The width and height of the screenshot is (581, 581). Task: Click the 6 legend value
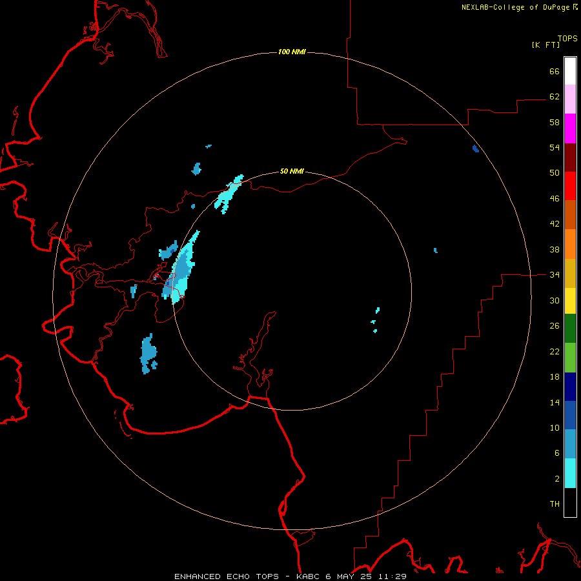coord(557,453)
